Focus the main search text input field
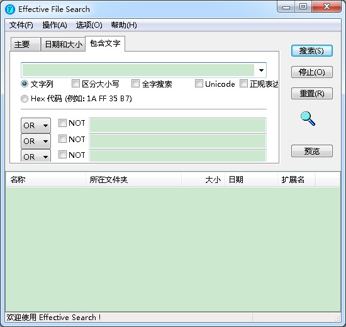This screenshot has height=327, width=346. pos(138,70)
